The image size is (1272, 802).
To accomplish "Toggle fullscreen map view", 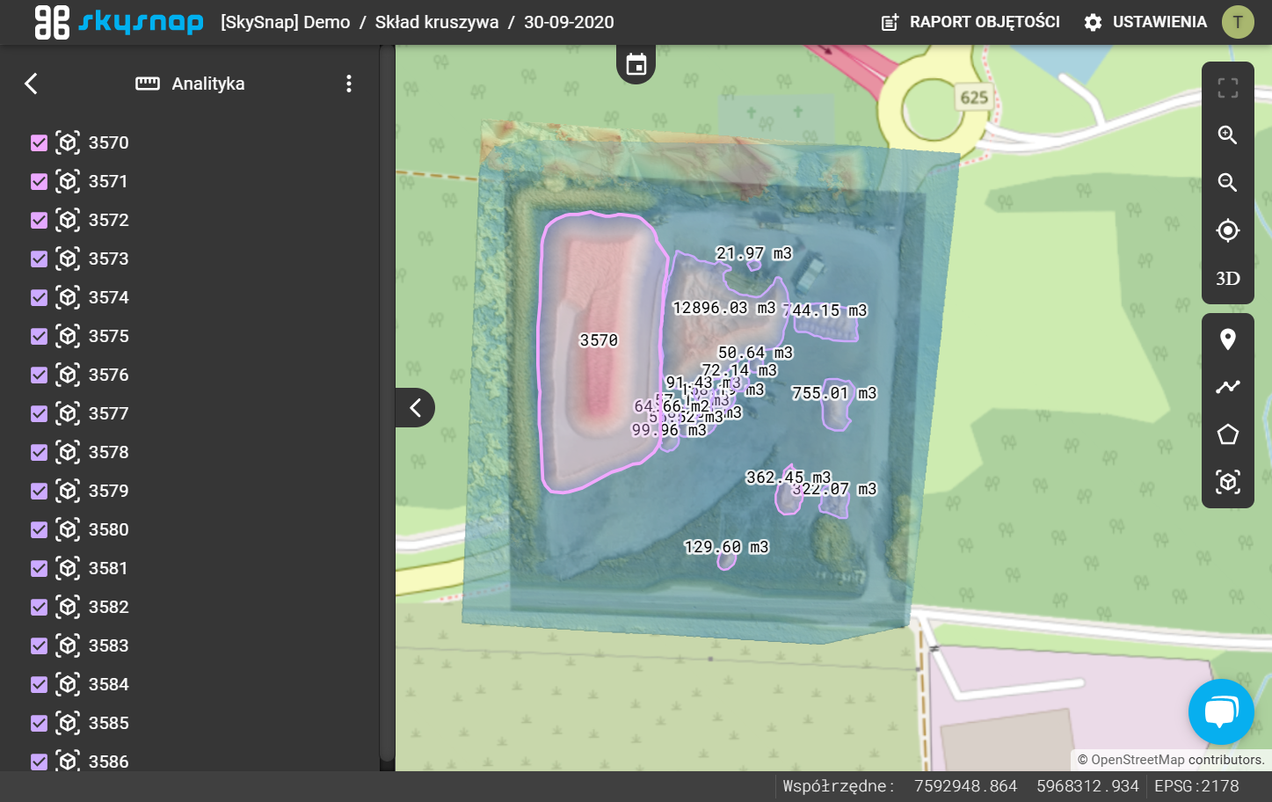I will click(1228, 88).
